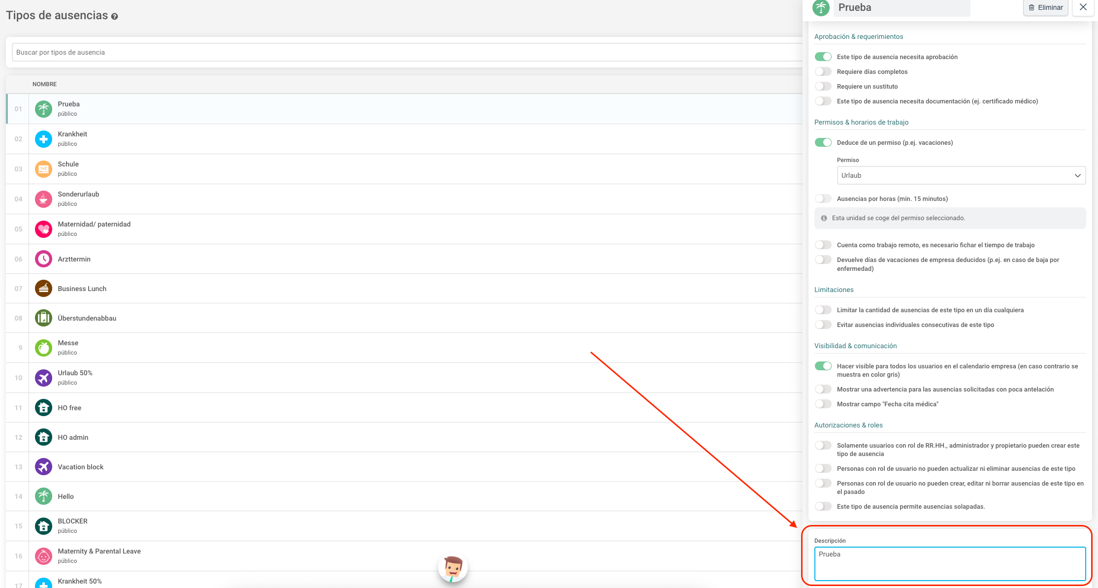This screenshot has height=588, width=1098.
Task: Click the 'Autorizaciones & roles' section heading
Action: pyautogui.click(x=848, y=425)
